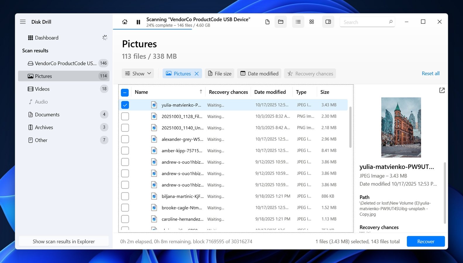Screen dimensions: 463x263
Task: Toggle the preview panel icon
Action: click(328, 22)
